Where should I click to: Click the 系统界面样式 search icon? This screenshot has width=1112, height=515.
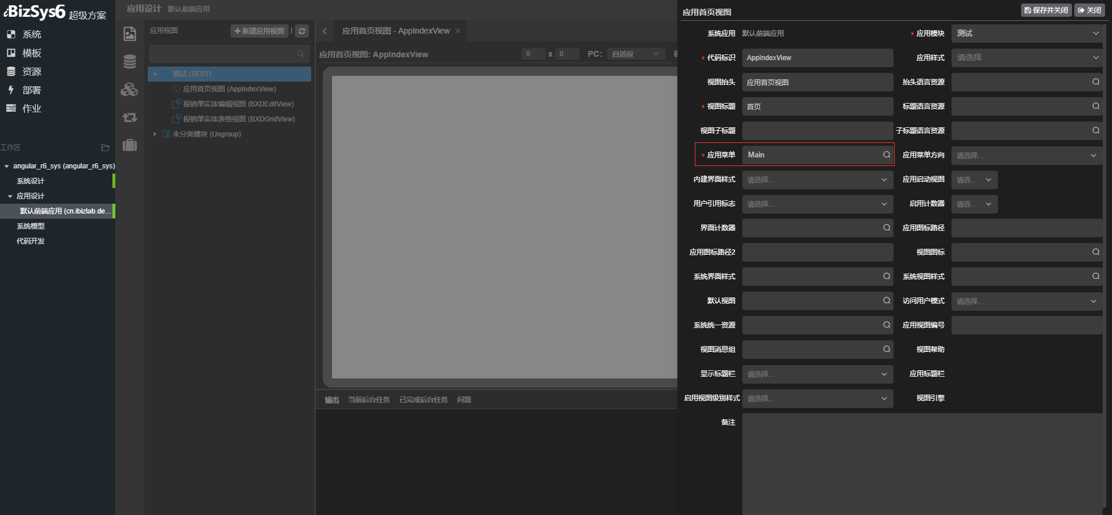(x=887, y=277)
